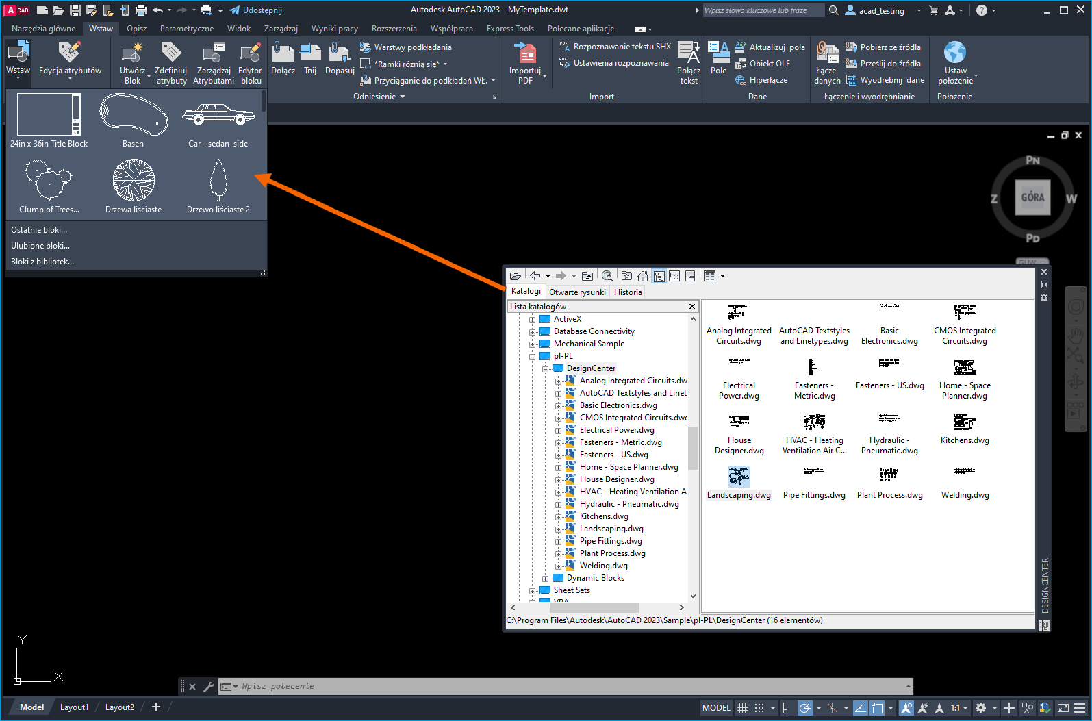Click the Undo arrow icon
1092x721 pixels.
[x=157, y=10]
